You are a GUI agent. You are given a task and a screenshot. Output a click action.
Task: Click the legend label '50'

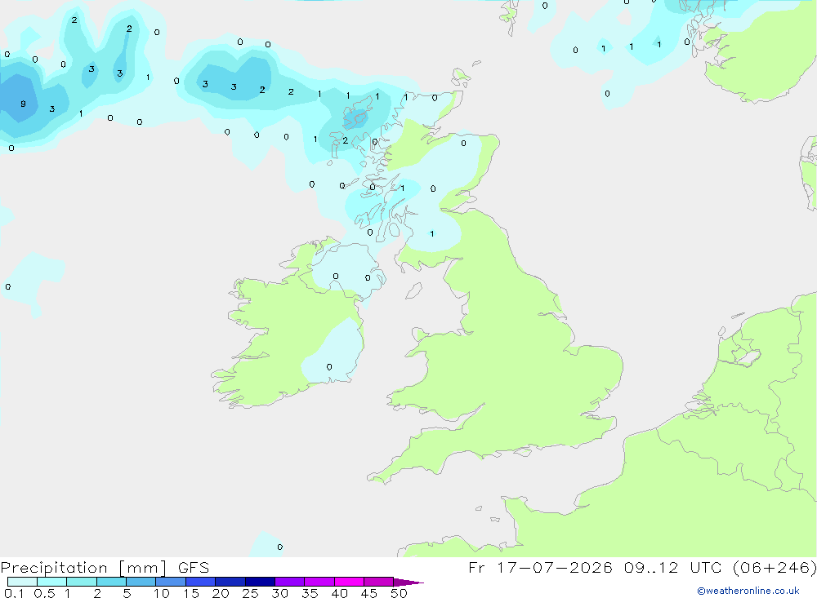pyautogui.click(x=399, y=593)
